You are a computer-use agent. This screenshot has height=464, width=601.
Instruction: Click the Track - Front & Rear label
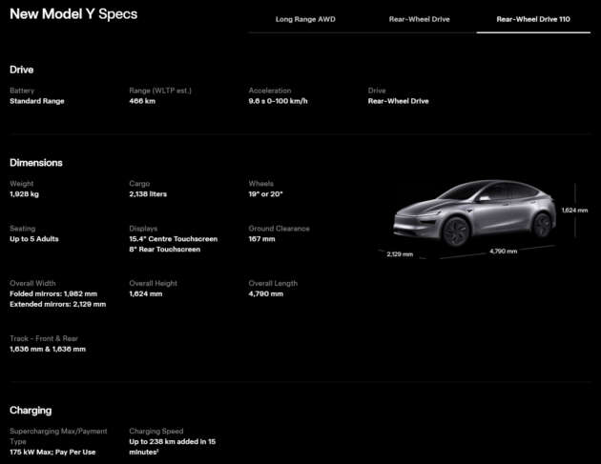click(x=44, y=338)
